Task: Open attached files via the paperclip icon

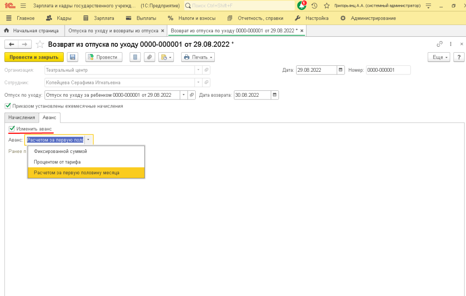Action: (149, 57)
